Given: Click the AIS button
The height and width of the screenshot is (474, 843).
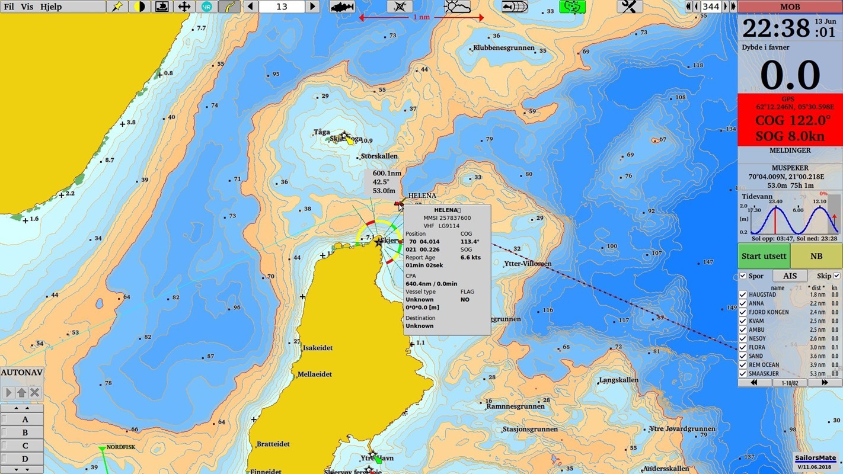Looking at the screenshot, I should (790, 276).
